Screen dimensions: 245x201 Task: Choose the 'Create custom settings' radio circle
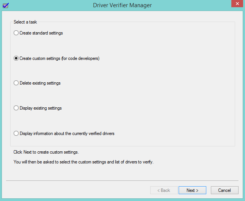tap(16, 59)
